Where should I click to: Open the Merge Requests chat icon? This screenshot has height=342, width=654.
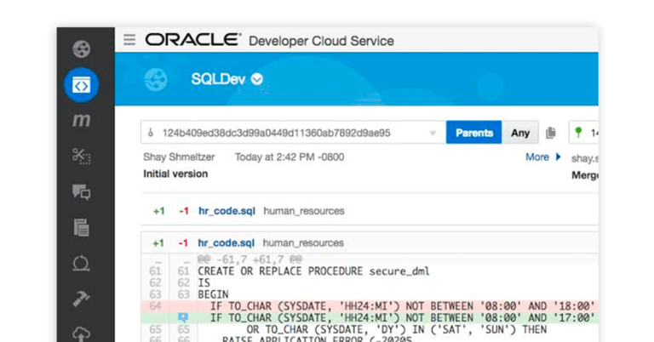tap(82, 192)
